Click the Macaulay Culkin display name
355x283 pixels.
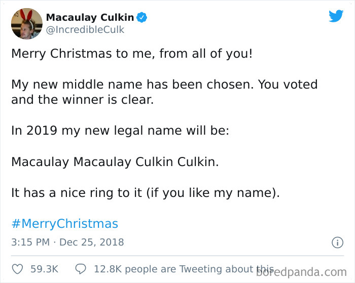coord(90,17)
